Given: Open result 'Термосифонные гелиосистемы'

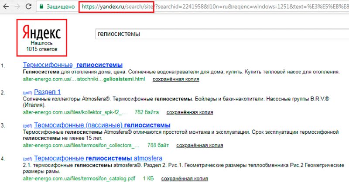Looking at the screenshot, I should (x=73, y=65).
